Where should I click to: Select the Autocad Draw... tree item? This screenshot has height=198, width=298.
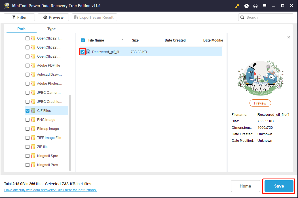pyautogui.click(x=49, y=74)
